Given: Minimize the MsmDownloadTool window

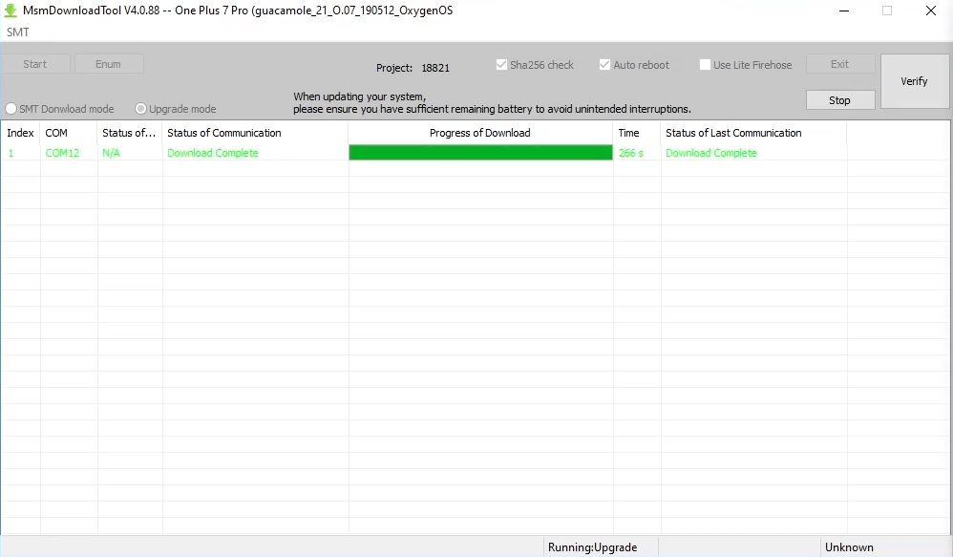Looking at the screenshot, I should 843,11.
